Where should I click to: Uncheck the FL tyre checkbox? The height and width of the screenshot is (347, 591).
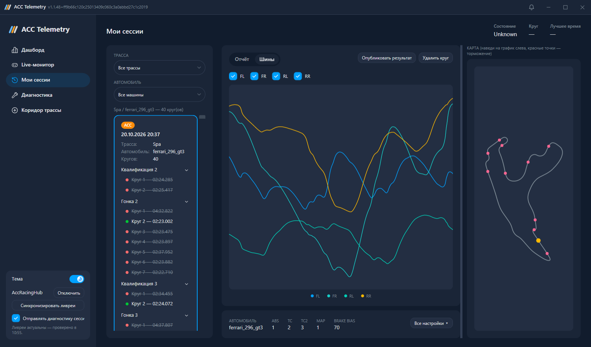pyautogui.click(x=233, y=76)
